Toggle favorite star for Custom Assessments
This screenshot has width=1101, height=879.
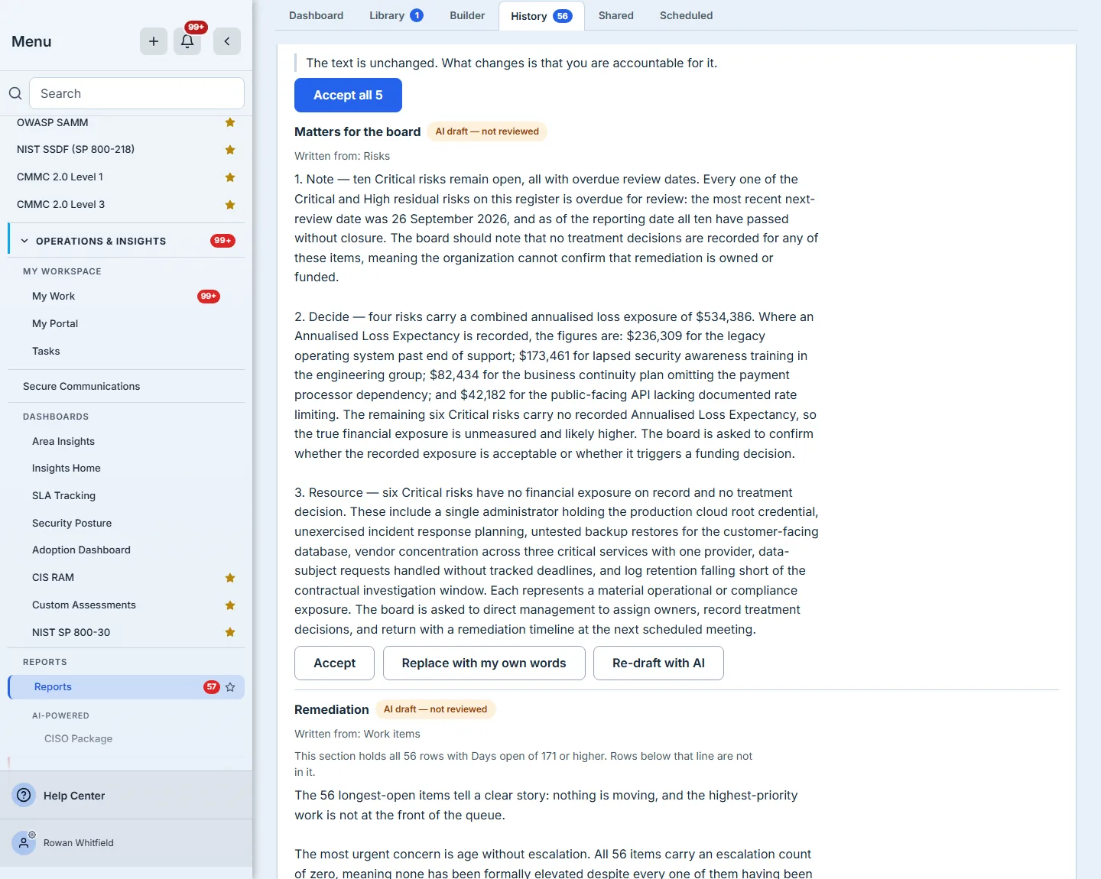[x=230, y=605]
